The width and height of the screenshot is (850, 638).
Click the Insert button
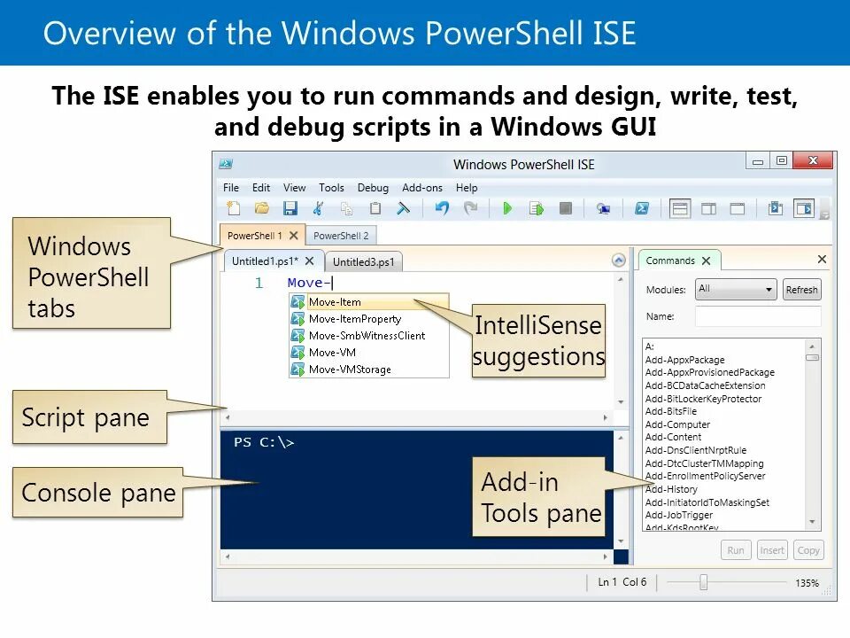pyautogui.click(x=772, y=550)
